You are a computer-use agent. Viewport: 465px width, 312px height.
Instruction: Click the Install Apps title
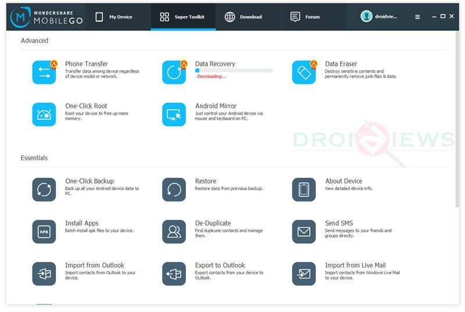pyautogui.click(x=81, y=223)
